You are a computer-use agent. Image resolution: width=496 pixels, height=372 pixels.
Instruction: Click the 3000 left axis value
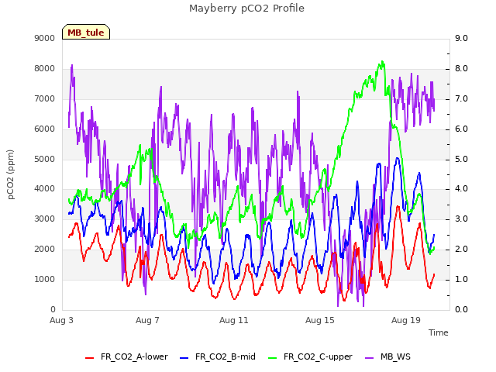(x=45, y=219)
